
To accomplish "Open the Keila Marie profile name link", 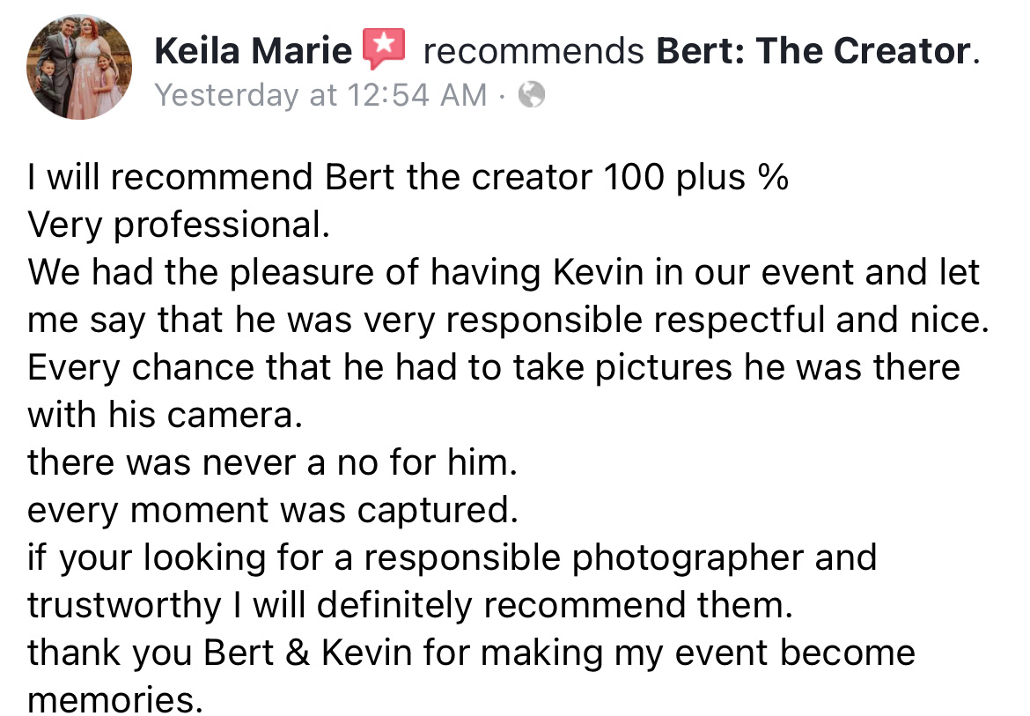I will click(x=253, y=51).
